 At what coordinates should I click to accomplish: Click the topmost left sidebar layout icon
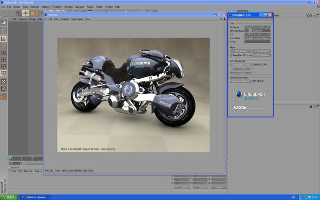tap(3, 23)
